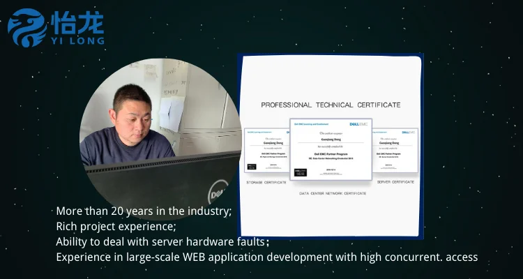Image resolution: width=523 pixels, height=279 pixels.
Task: Click the Yi Long dragon logo icon
Action: 28,27
